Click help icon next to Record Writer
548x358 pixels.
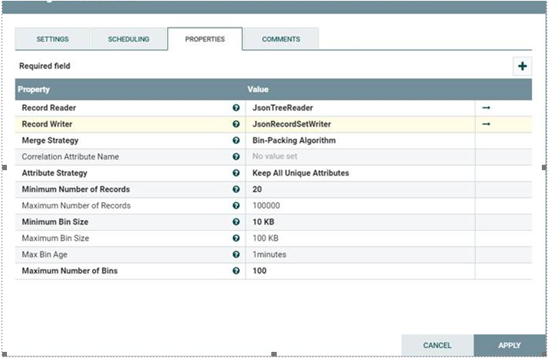pos(236,124)
